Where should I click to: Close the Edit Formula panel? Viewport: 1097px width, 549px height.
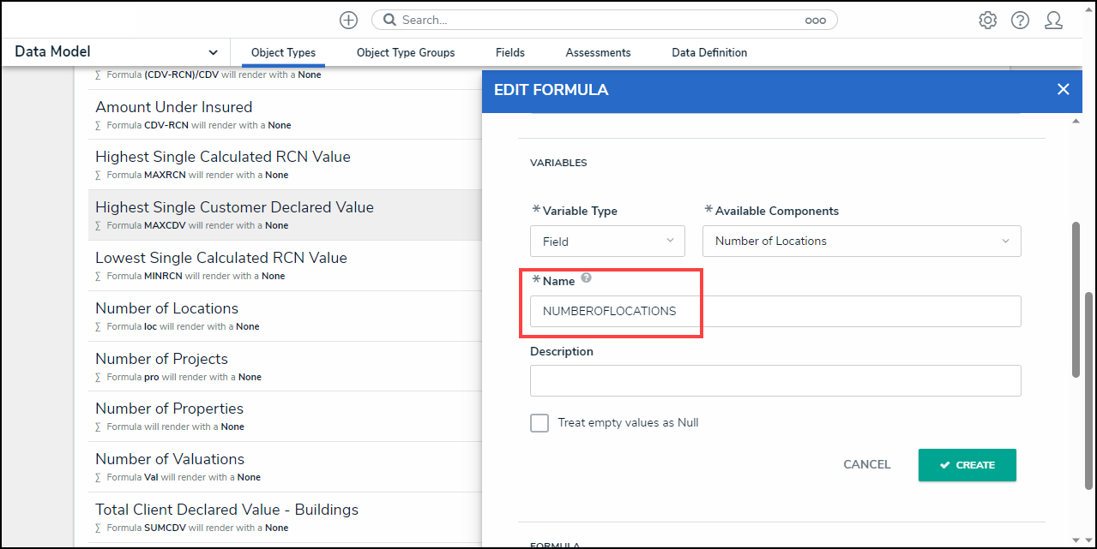(1064, 89)
